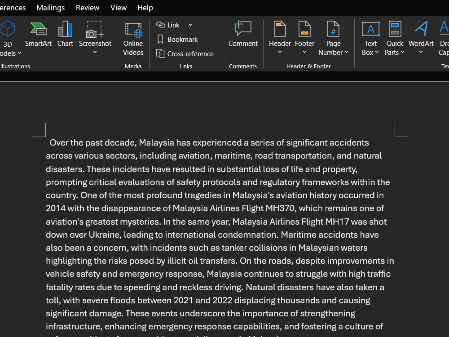449x337 pixels.
Task: Open the Help tab
Action: pos(145,8)
